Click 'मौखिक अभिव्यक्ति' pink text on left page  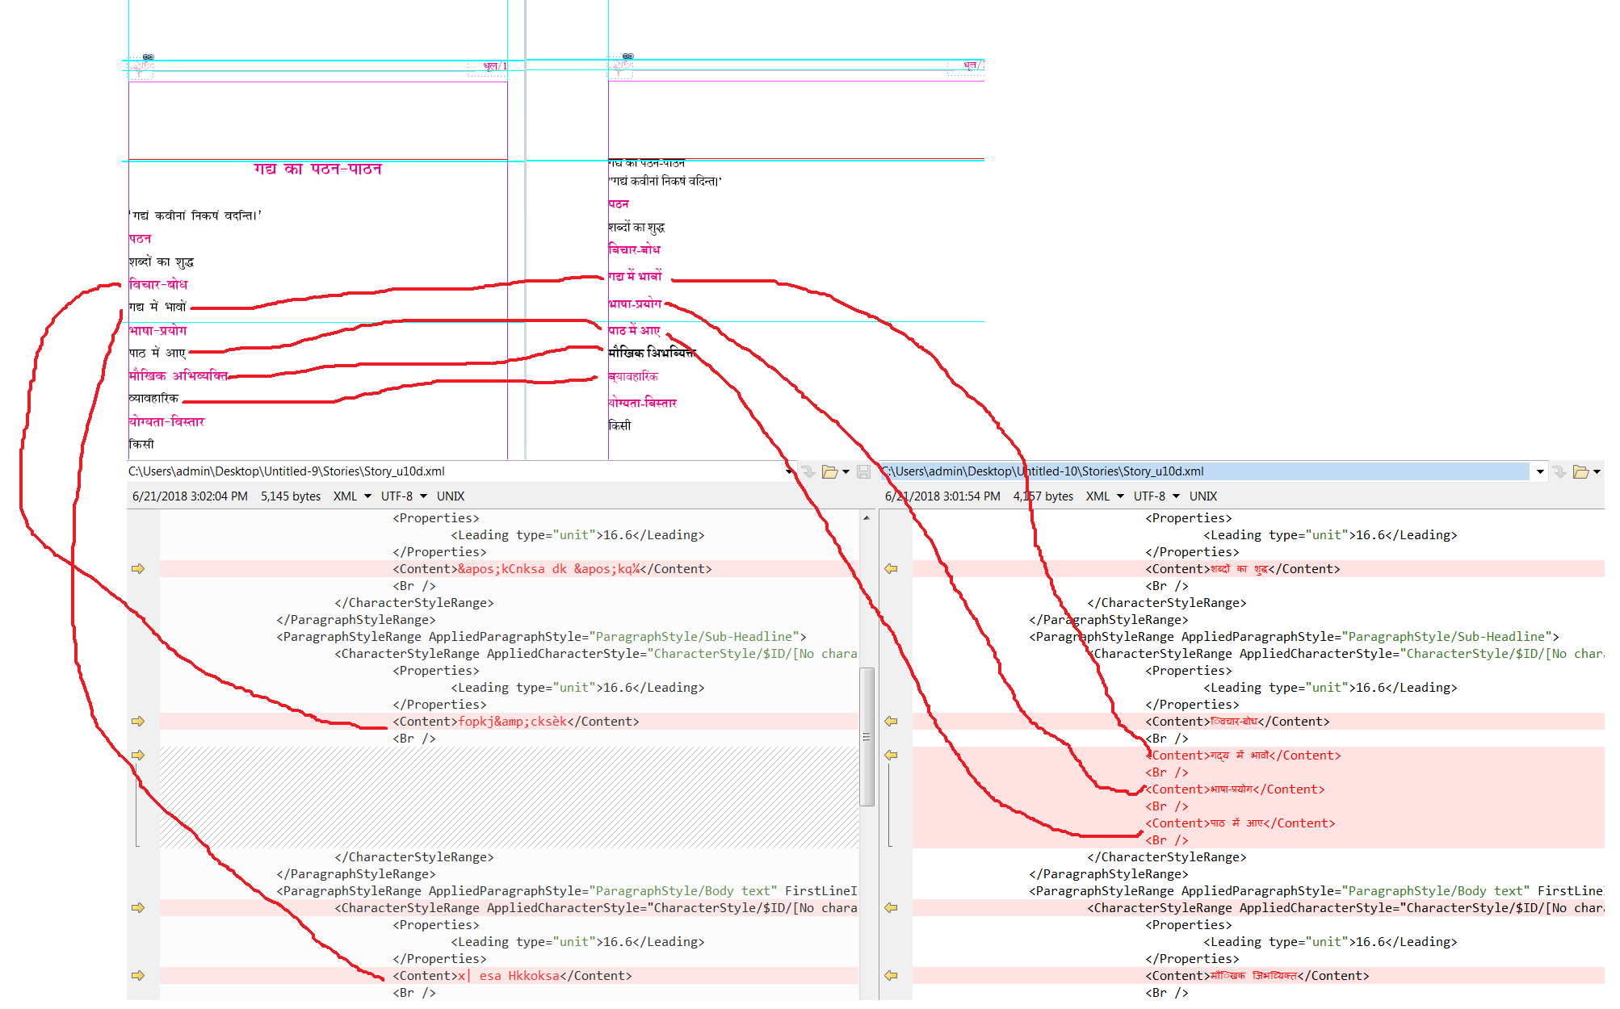[178, 375]
